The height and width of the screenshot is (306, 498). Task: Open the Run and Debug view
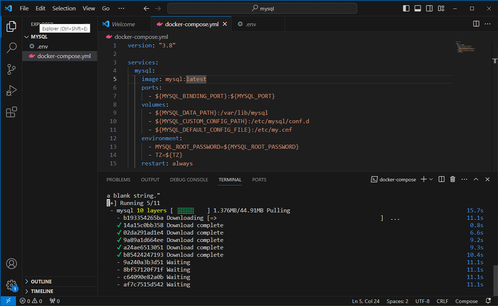pyautogui.click(x=11, y=91)
